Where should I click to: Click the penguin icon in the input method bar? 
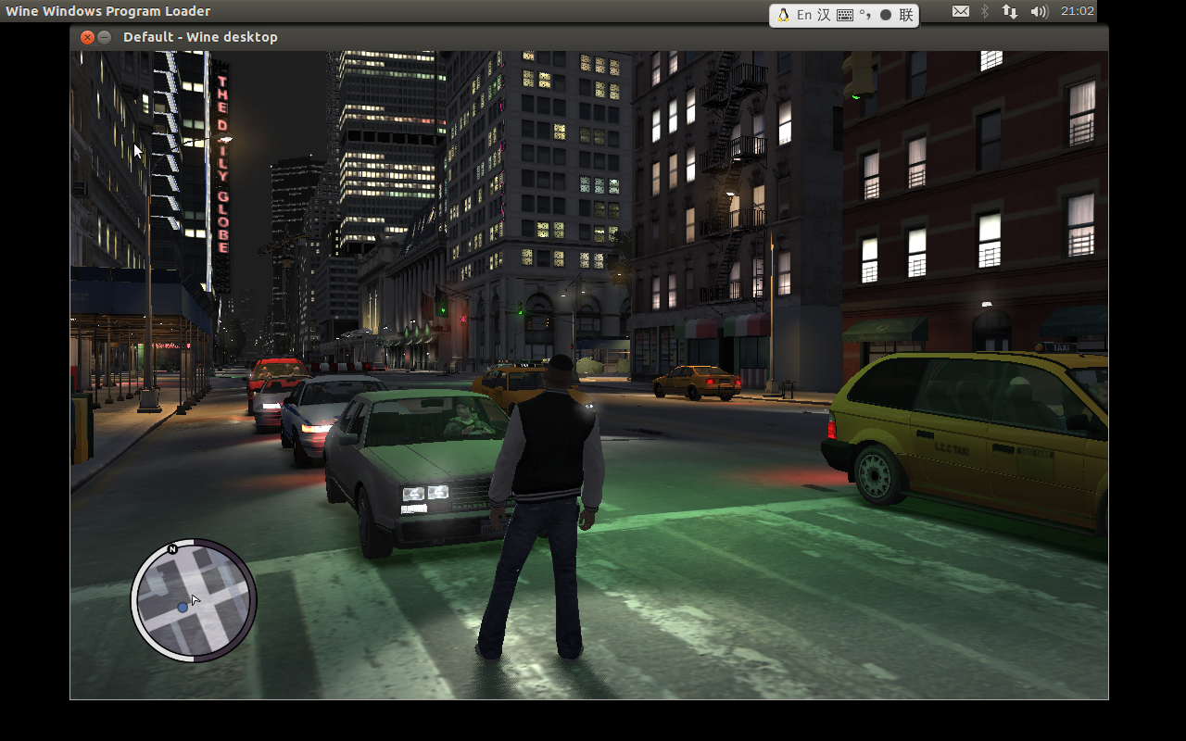[x=783, y=15]
